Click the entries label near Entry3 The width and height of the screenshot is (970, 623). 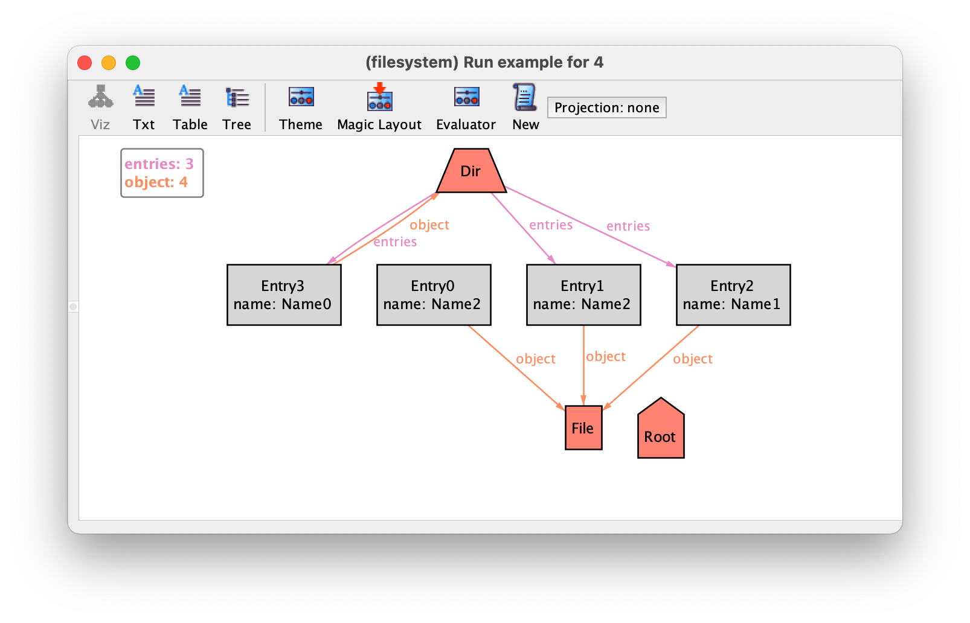395,241
